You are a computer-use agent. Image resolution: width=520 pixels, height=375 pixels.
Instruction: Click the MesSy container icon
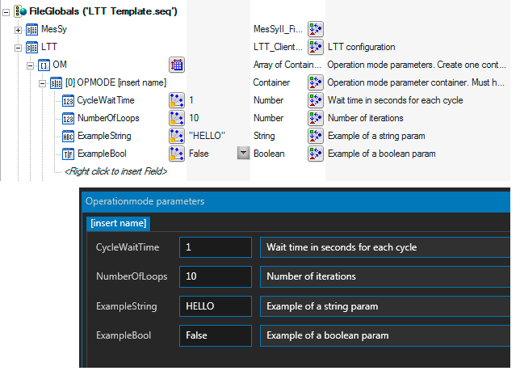[31, 30]
